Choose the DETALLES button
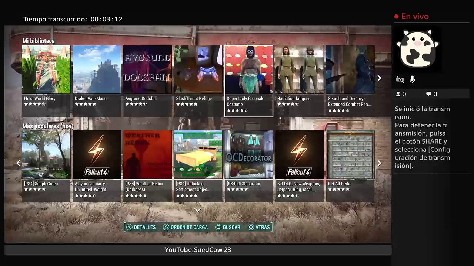474x266 pixels. [x=141, y=227]
